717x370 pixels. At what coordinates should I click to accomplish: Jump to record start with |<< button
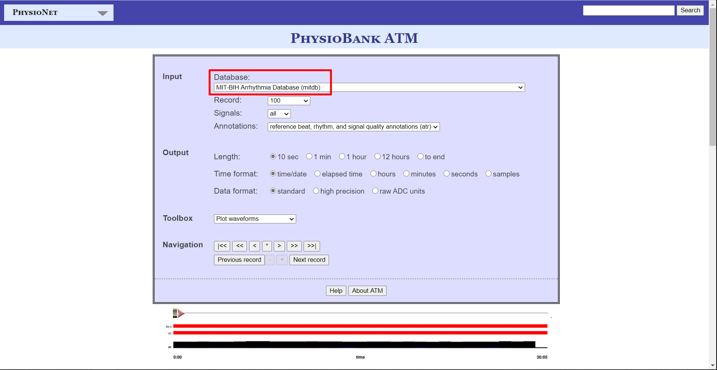pos(222,246)
